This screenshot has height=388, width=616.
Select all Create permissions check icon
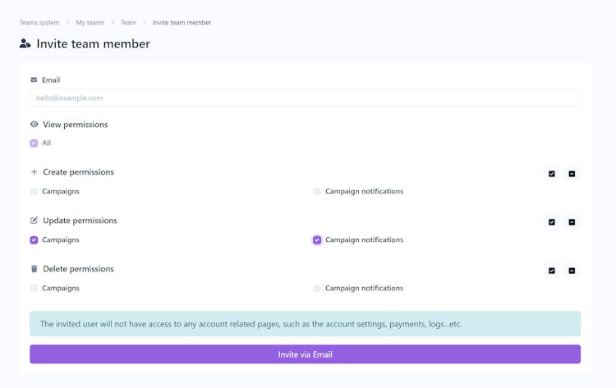pos(552,174)
